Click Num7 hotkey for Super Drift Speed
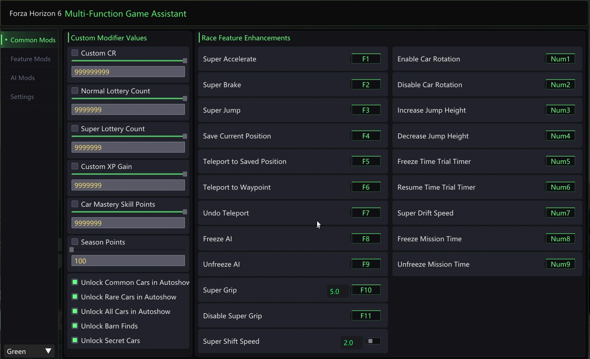This screenshot has width=590, height=359. tap(560, 213)
